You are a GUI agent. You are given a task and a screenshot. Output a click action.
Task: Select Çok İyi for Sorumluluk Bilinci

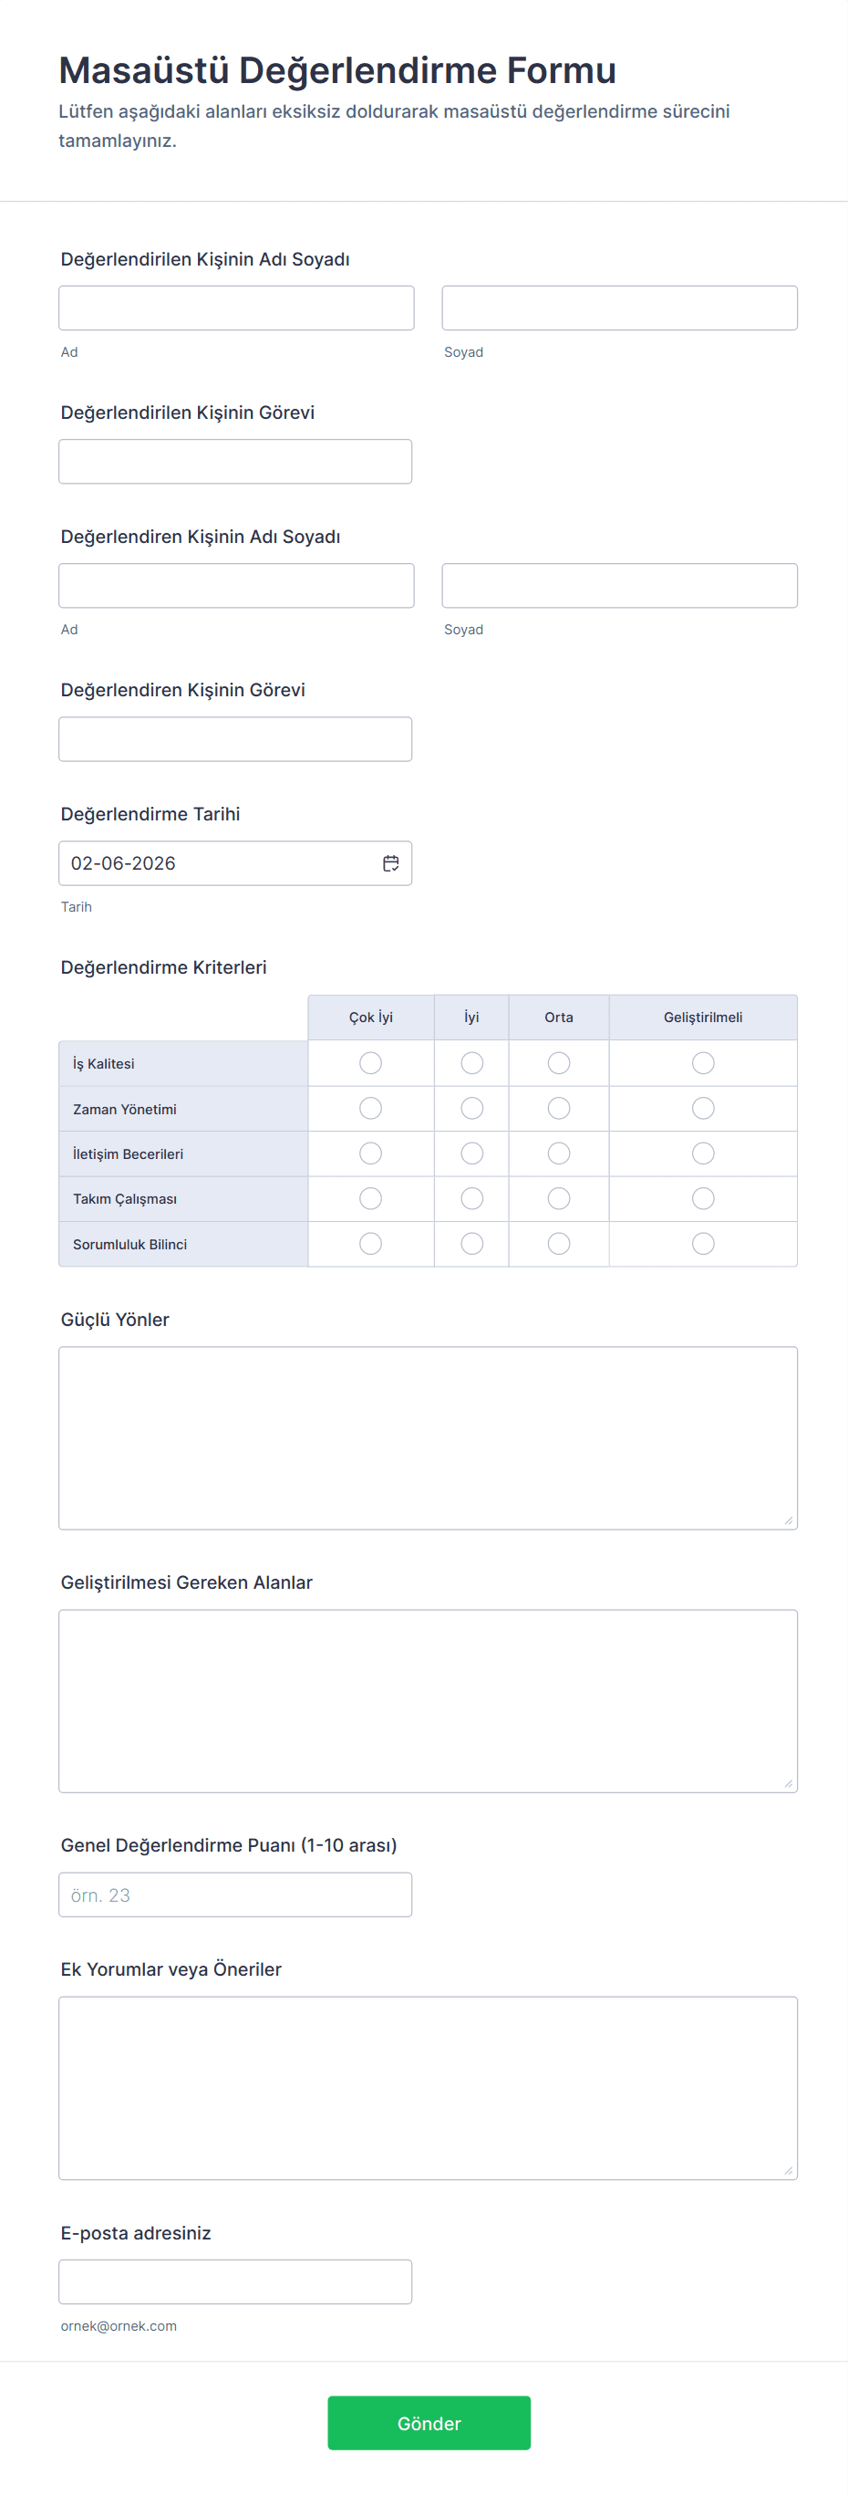point(371,1244)
